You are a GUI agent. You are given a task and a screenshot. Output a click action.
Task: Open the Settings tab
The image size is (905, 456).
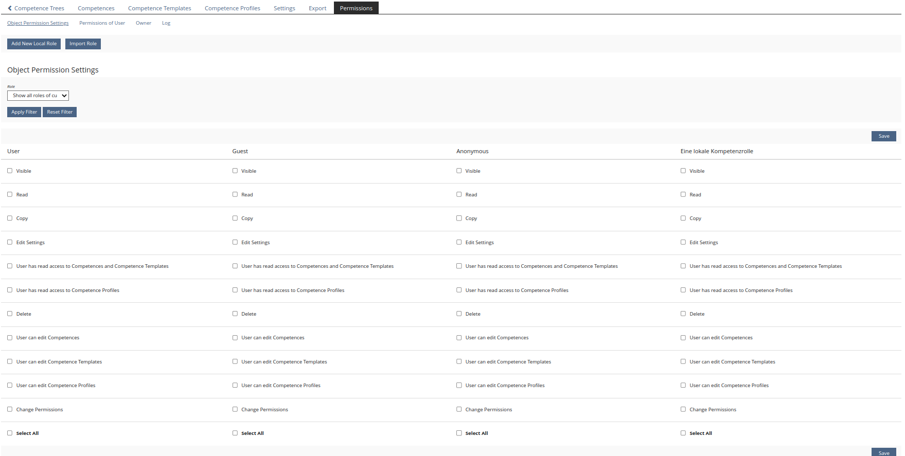284,8
